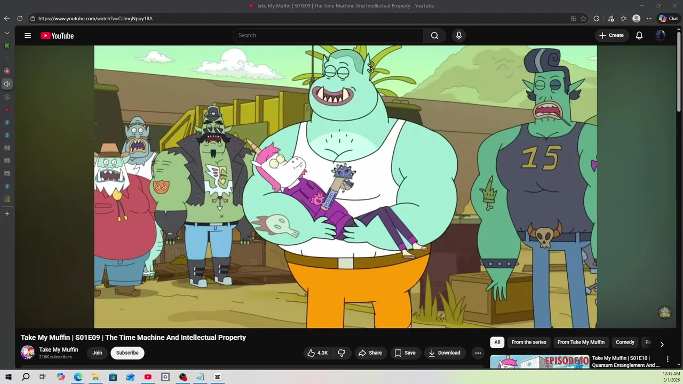Image resolution: width=683 pixels, height=384 pixels.
Task: Download the video
Action: click(444, 353)
